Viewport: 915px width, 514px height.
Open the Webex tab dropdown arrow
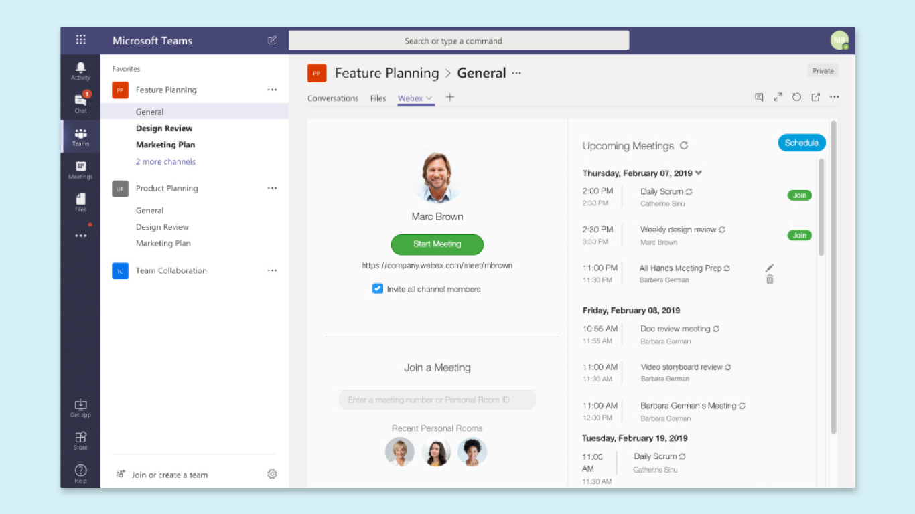(429, 98)
